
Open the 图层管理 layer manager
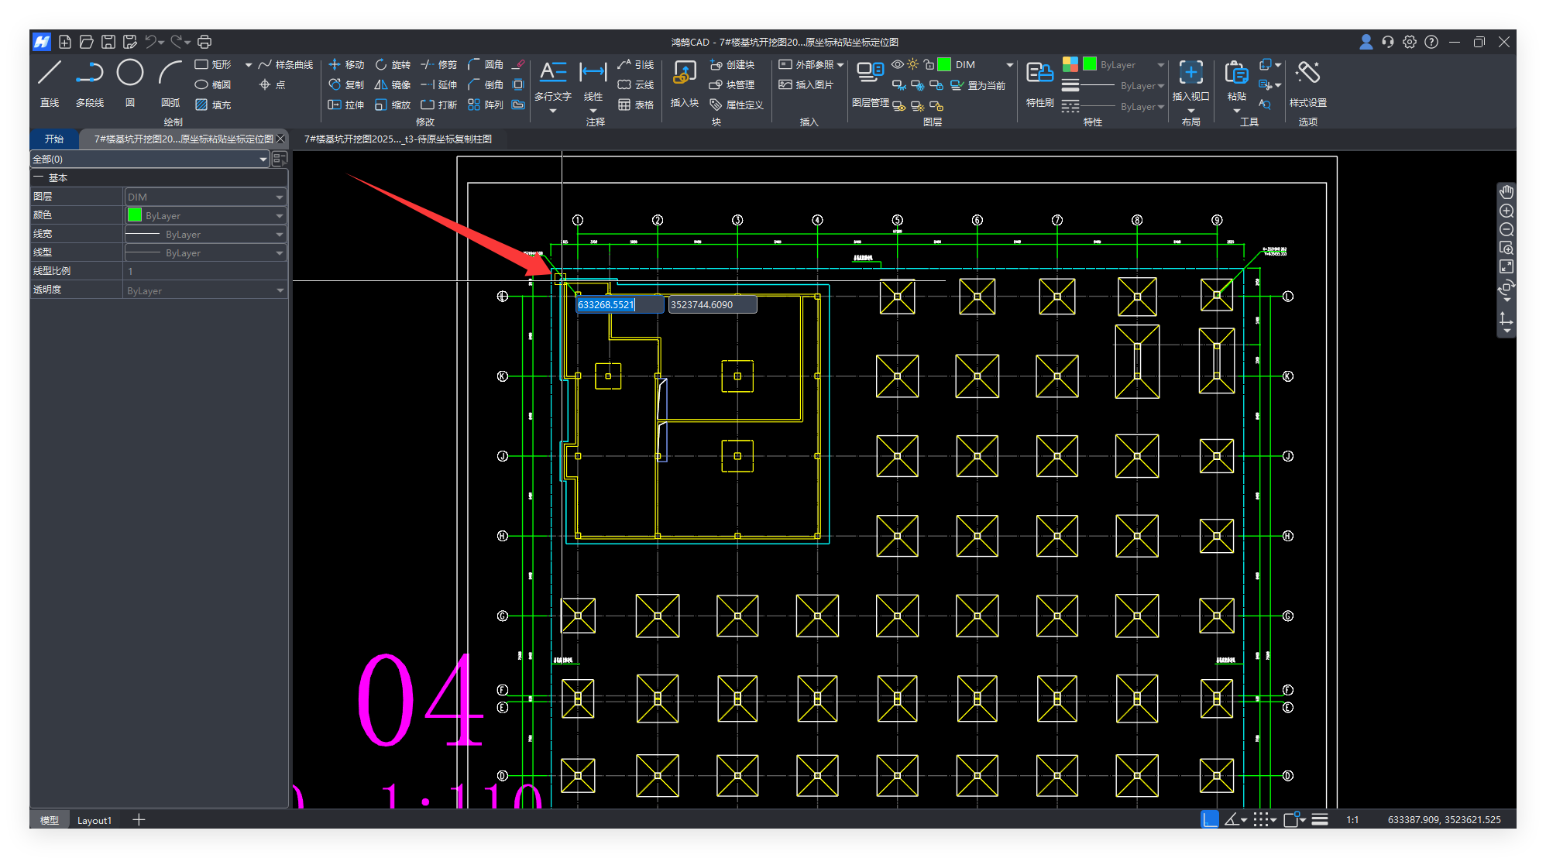coord(870,74)
